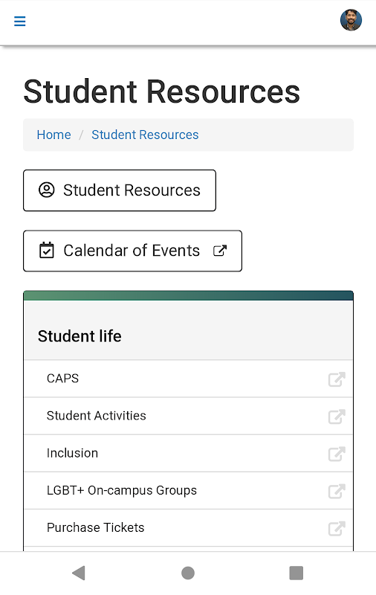Select Student Resources breadcrumb link
376x595 pixels.
[145, 135]
